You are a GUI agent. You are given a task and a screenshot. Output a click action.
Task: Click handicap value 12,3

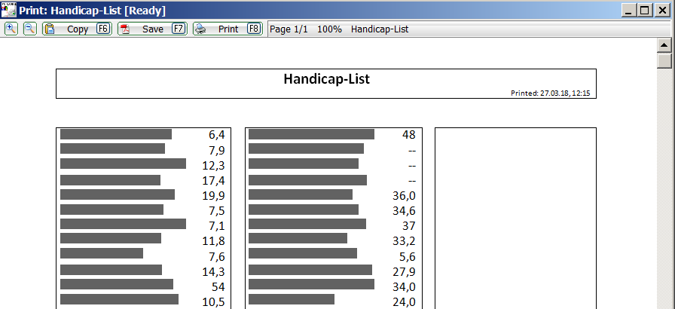213,165
